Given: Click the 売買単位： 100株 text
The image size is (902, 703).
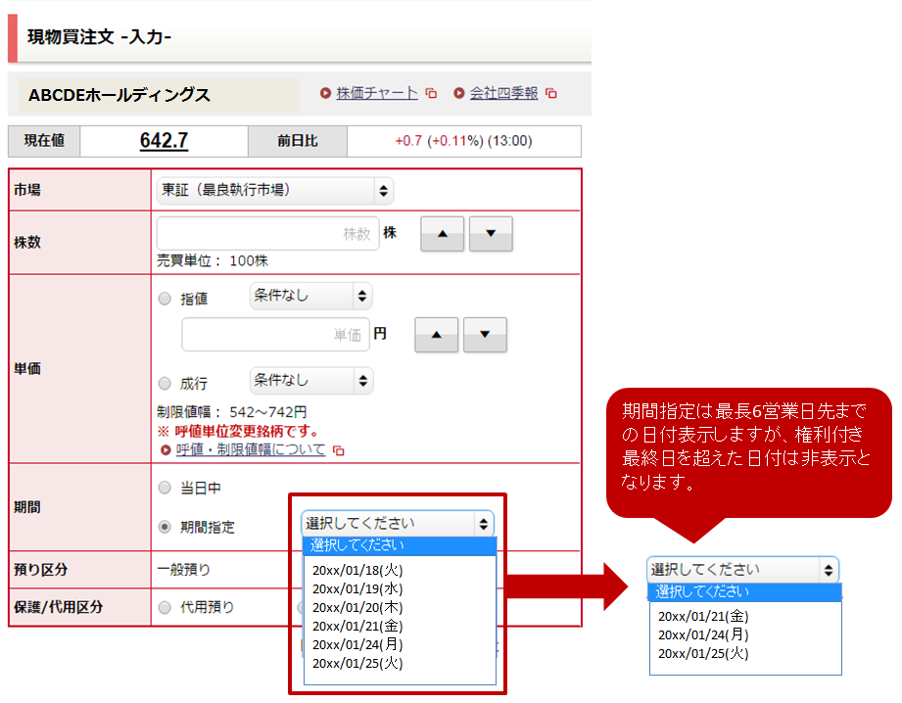Looking at the screenshot, I should tap(213, 261).
